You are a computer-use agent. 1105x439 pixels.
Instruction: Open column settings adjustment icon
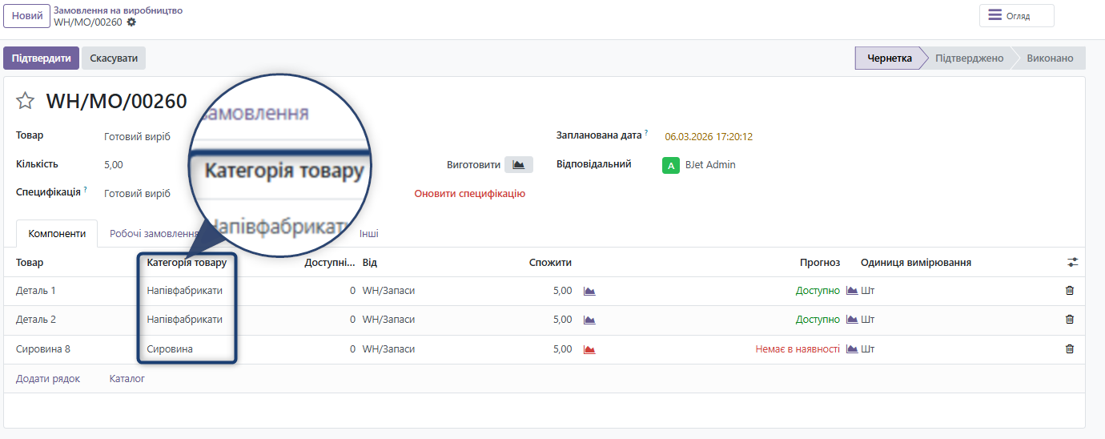(x=1072, y=262)
